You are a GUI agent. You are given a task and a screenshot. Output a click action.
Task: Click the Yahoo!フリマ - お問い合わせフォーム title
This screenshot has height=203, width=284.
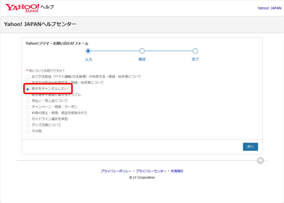57,43
